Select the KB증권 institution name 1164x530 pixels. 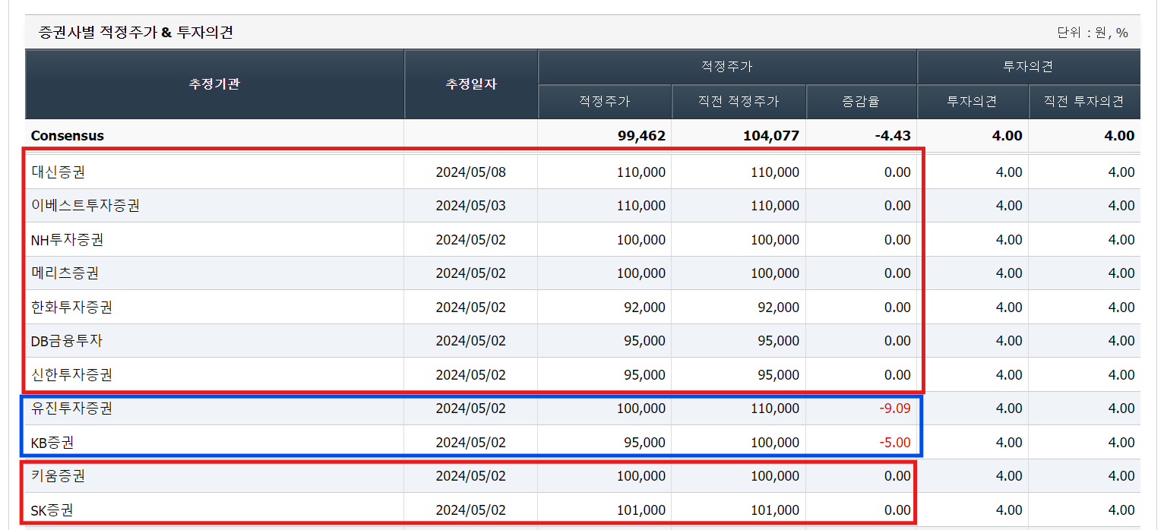click(52, 443)
